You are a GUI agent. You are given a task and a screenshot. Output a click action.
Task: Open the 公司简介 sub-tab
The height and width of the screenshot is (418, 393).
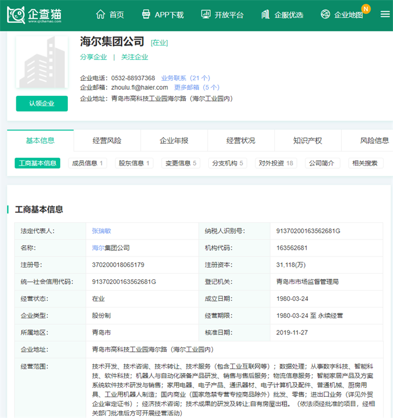click(323, 163)
